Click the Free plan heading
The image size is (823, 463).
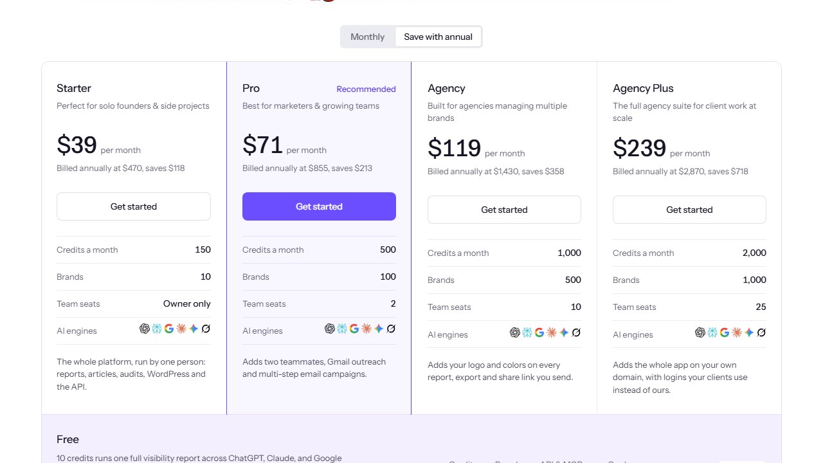click(x=68, y=439)
